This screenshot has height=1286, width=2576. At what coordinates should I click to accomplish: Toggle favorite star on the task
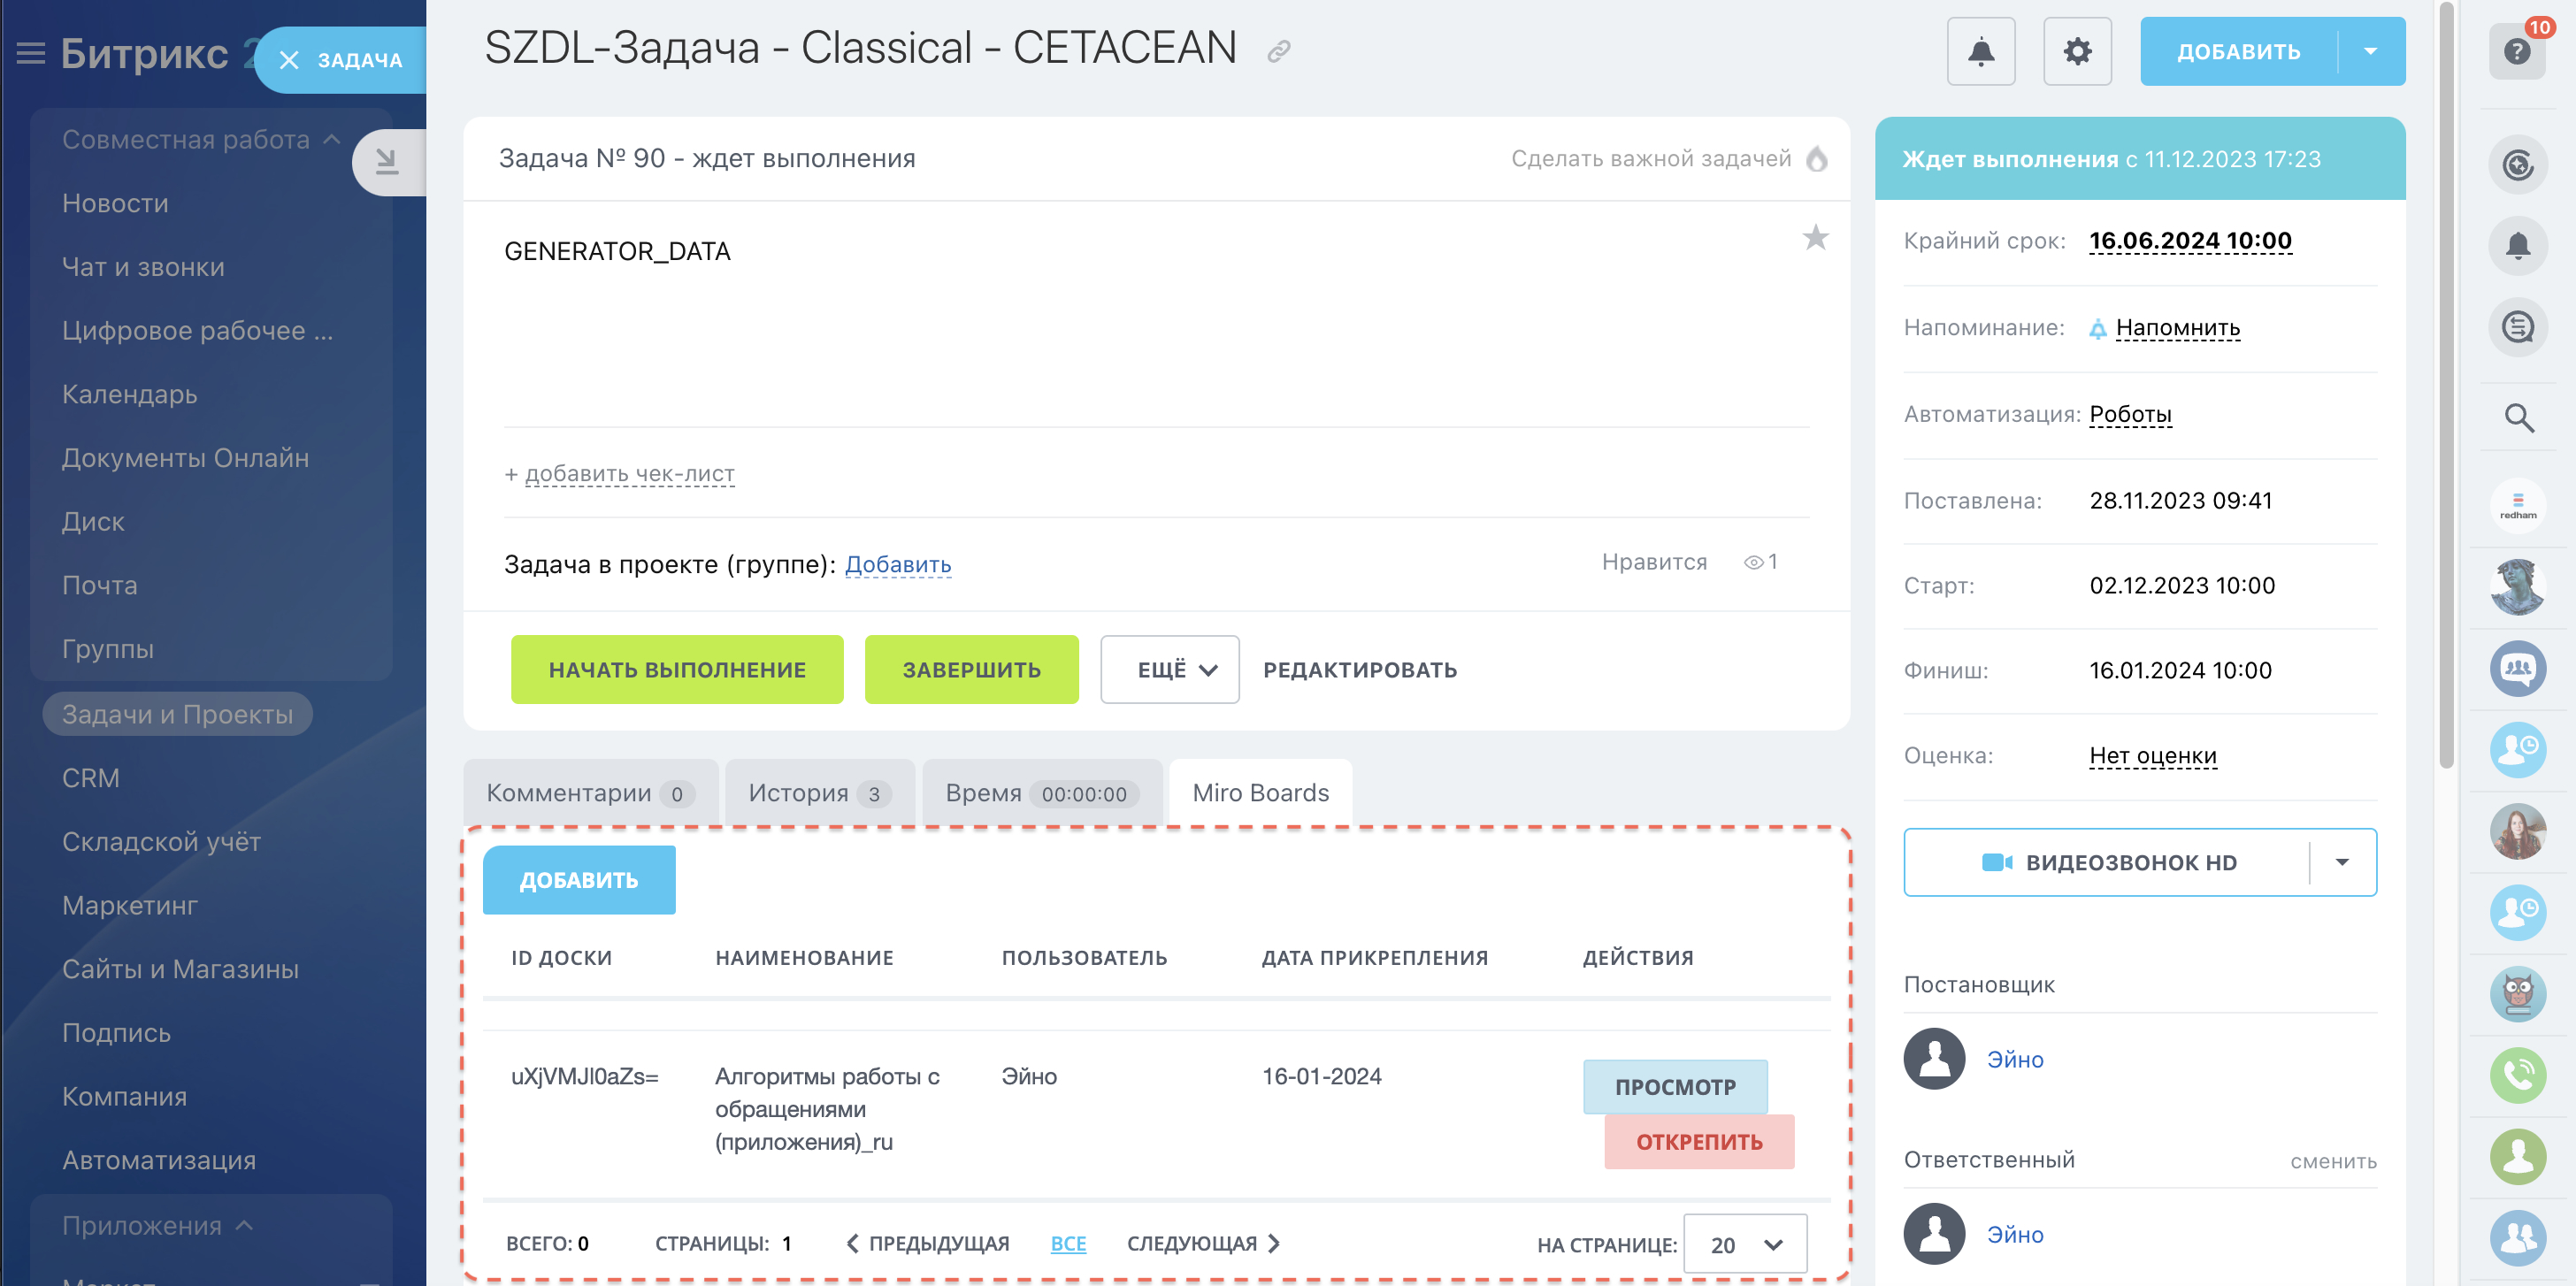[x=1814, y=238]
